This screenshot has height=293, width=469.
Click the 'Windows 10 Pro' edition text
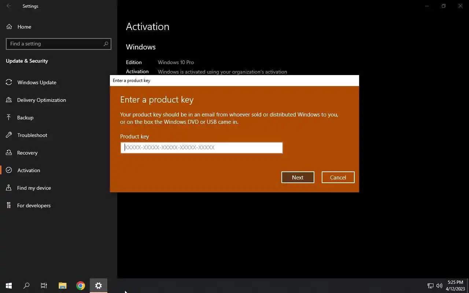click(176, 62)
